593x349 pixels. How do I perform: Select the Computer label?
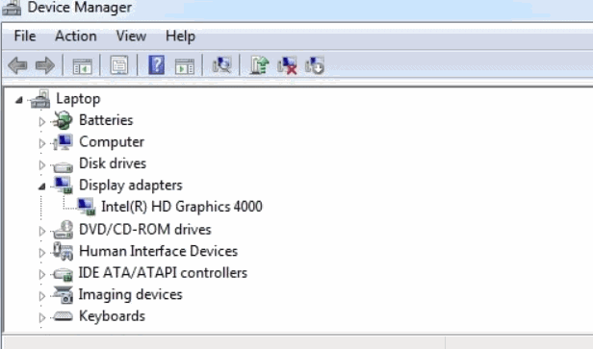click(112, 142)
